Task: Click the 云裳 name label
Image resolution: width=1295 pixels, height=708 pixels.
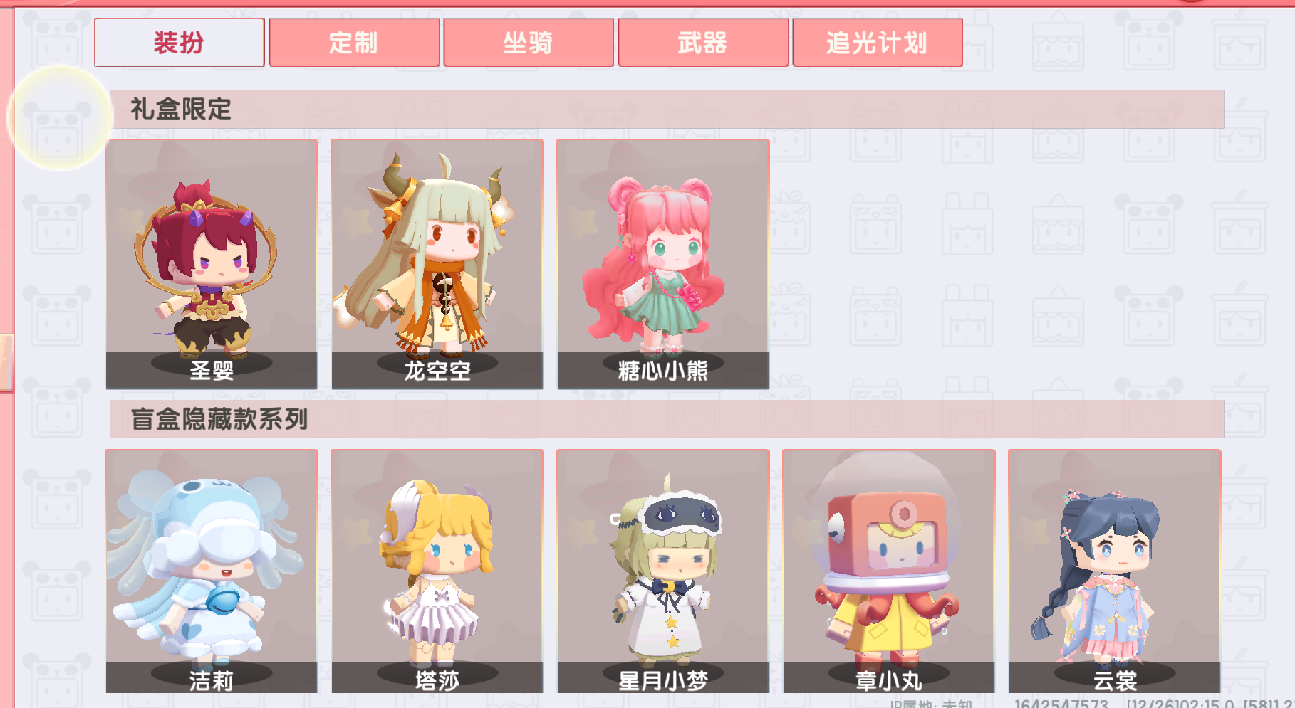Action: pos(1115,681)
